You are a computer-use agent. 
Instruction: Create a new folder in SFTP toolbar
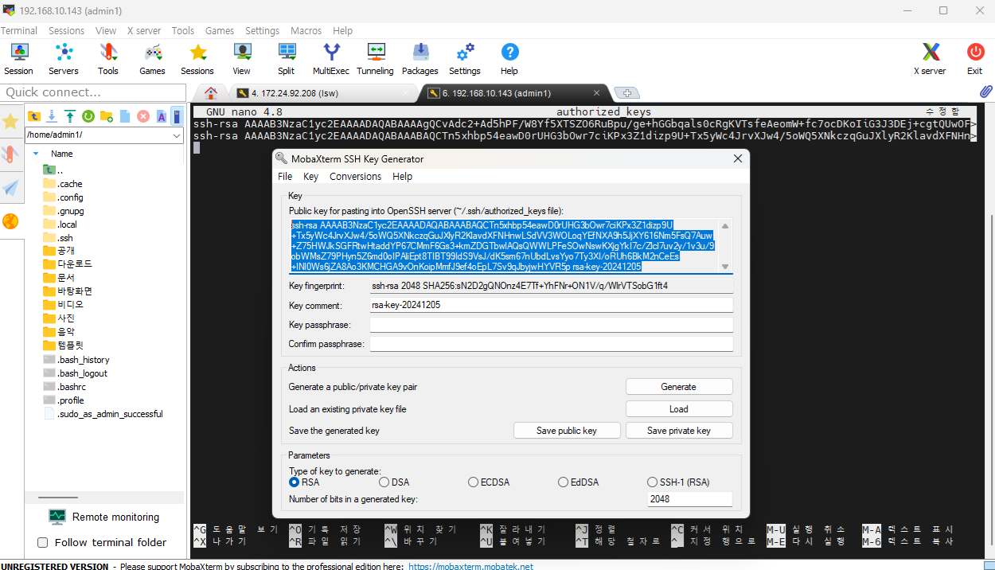[107, 116]
